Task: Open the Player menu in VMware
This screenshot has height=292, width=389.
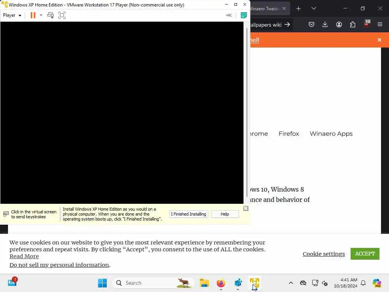Action: click(12, 15)
